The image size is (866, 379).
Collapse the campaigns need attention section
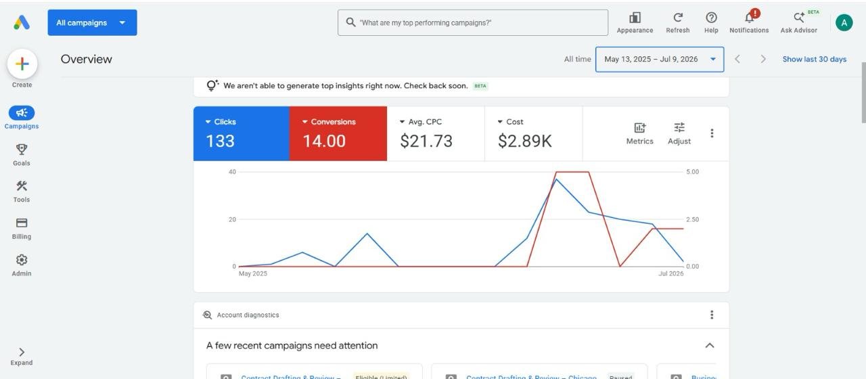[710, 345]
